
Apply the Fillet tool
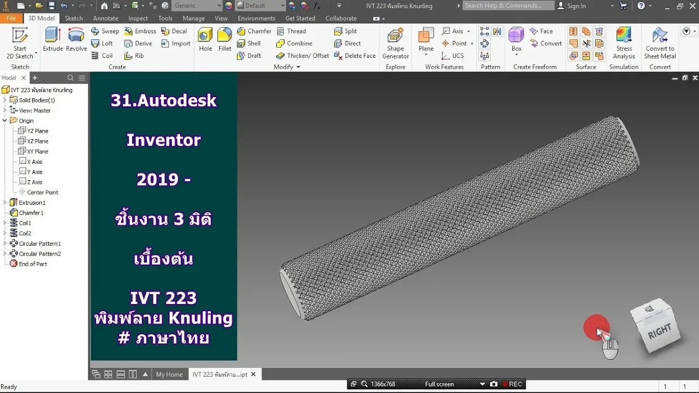tap(224, 39)
